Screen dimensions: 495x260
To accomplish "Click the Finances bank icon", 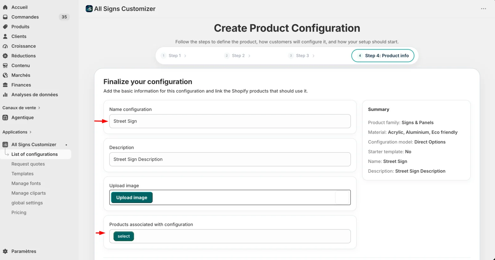I will [5, 85].
